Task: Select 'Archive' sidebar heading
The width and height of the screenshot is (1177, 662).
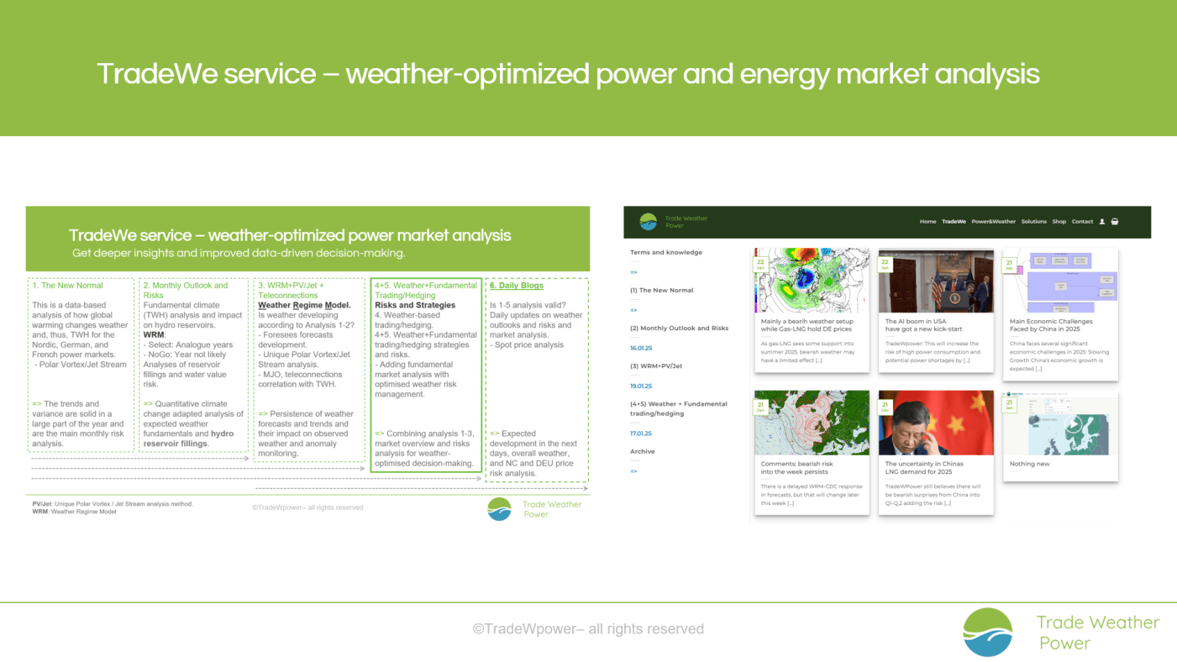Action: click(643, 451)
